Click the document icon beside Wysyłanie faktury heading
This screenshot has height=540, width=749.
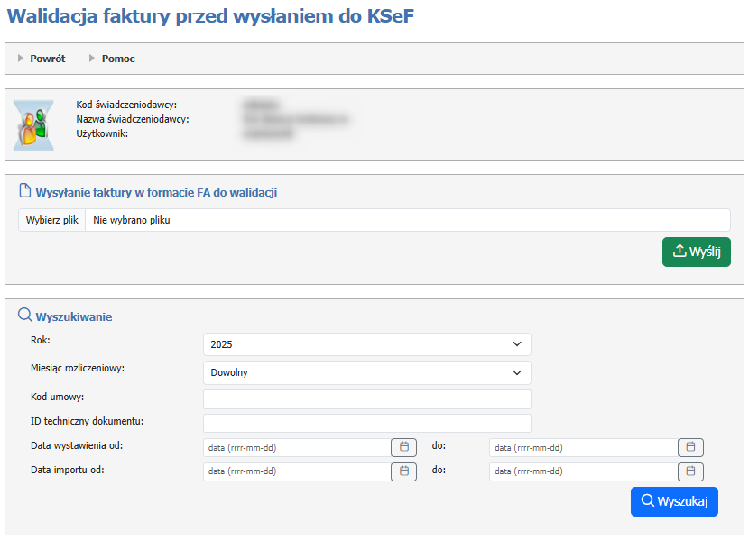point(25,191)
